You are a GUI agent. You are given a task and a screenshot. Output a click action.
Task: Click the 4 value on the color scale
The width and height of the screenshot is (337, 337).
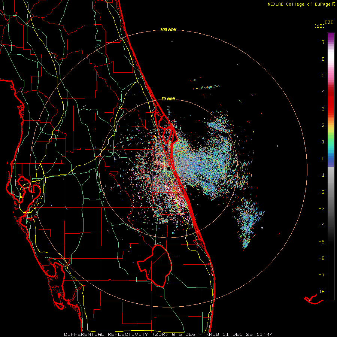click(323, 92)
